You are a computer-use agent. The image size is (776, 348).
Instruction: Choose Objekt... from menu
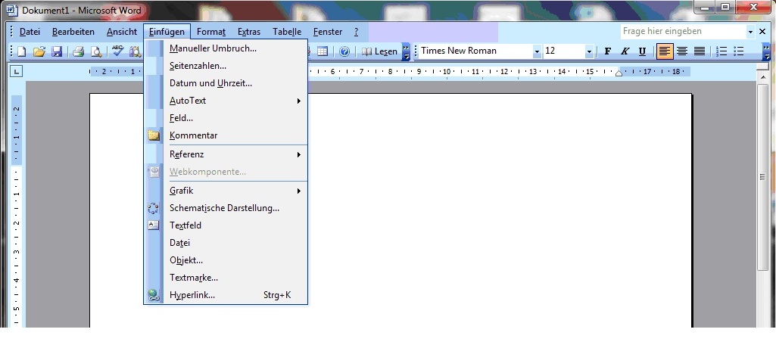coord(225,260)
